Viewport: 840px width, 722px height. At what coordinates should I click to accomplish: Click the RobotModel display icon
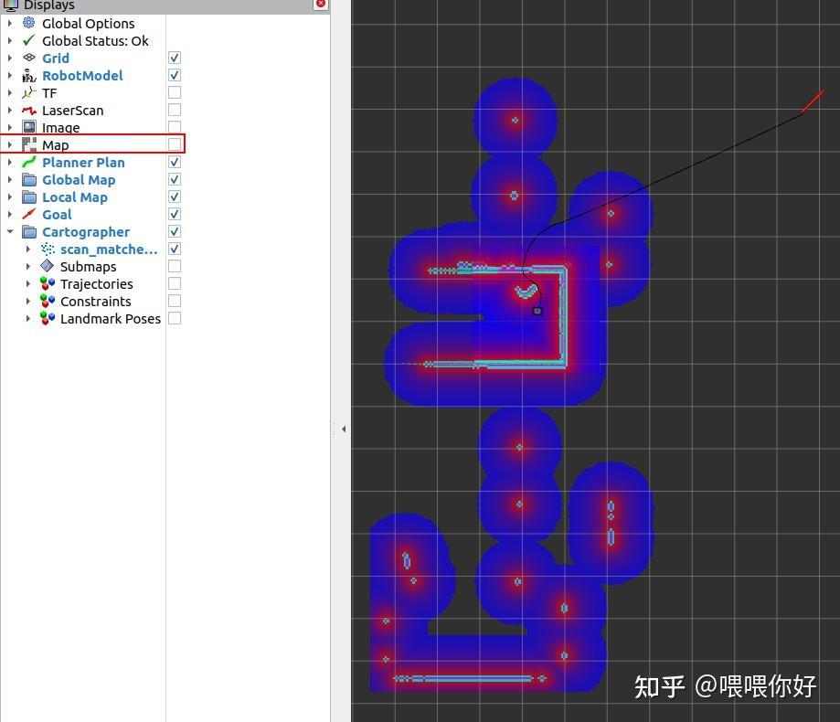(29, 75)
